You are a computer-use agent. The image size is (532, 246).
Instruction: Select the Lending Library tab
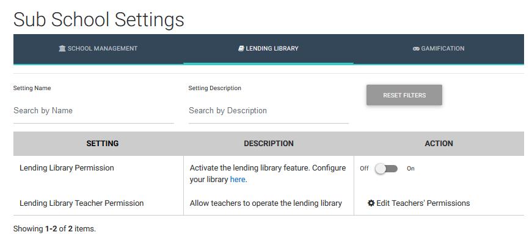(x=268, y=49)
